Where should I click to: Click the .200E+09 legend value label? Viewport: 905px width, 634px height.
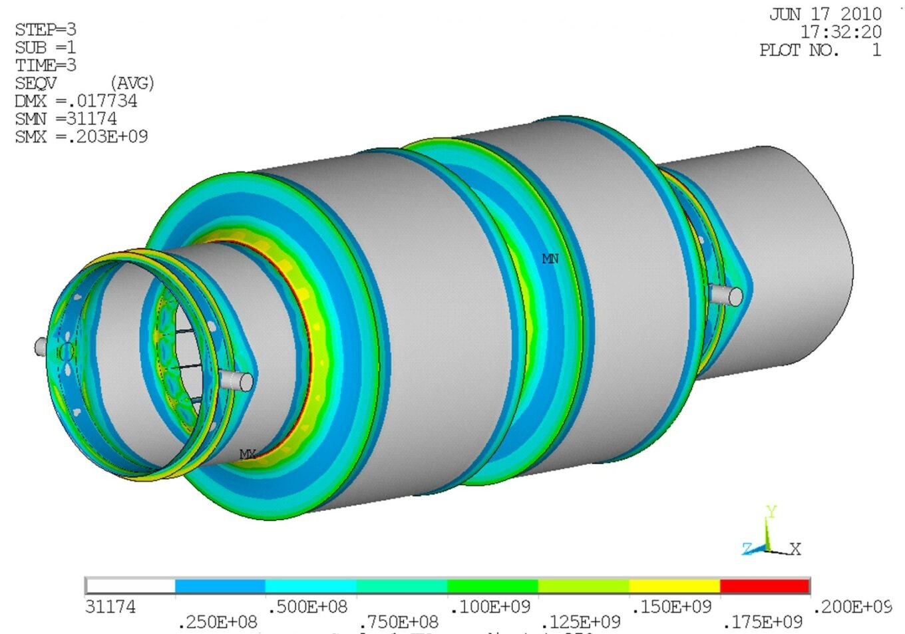[x=852, y=607]
